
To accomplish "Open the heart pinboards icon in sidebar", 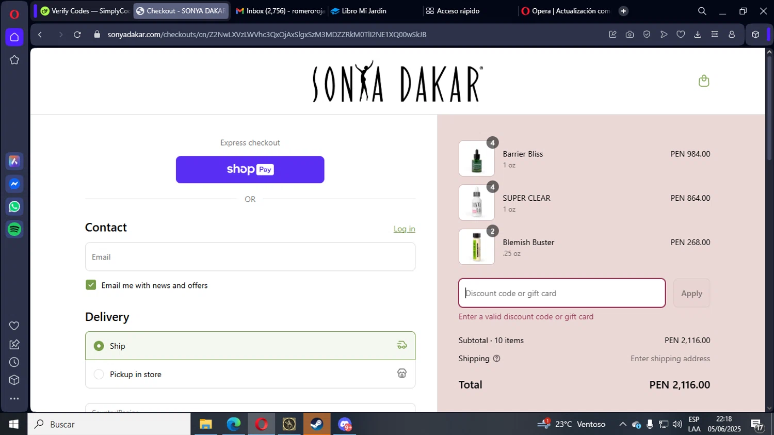I will [x=14, y=326].
